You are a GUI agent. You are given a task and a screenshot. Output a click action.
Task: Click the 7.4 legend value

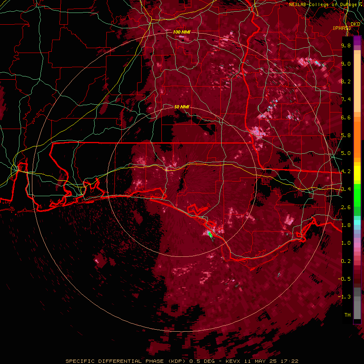click(x=346, y=99)
